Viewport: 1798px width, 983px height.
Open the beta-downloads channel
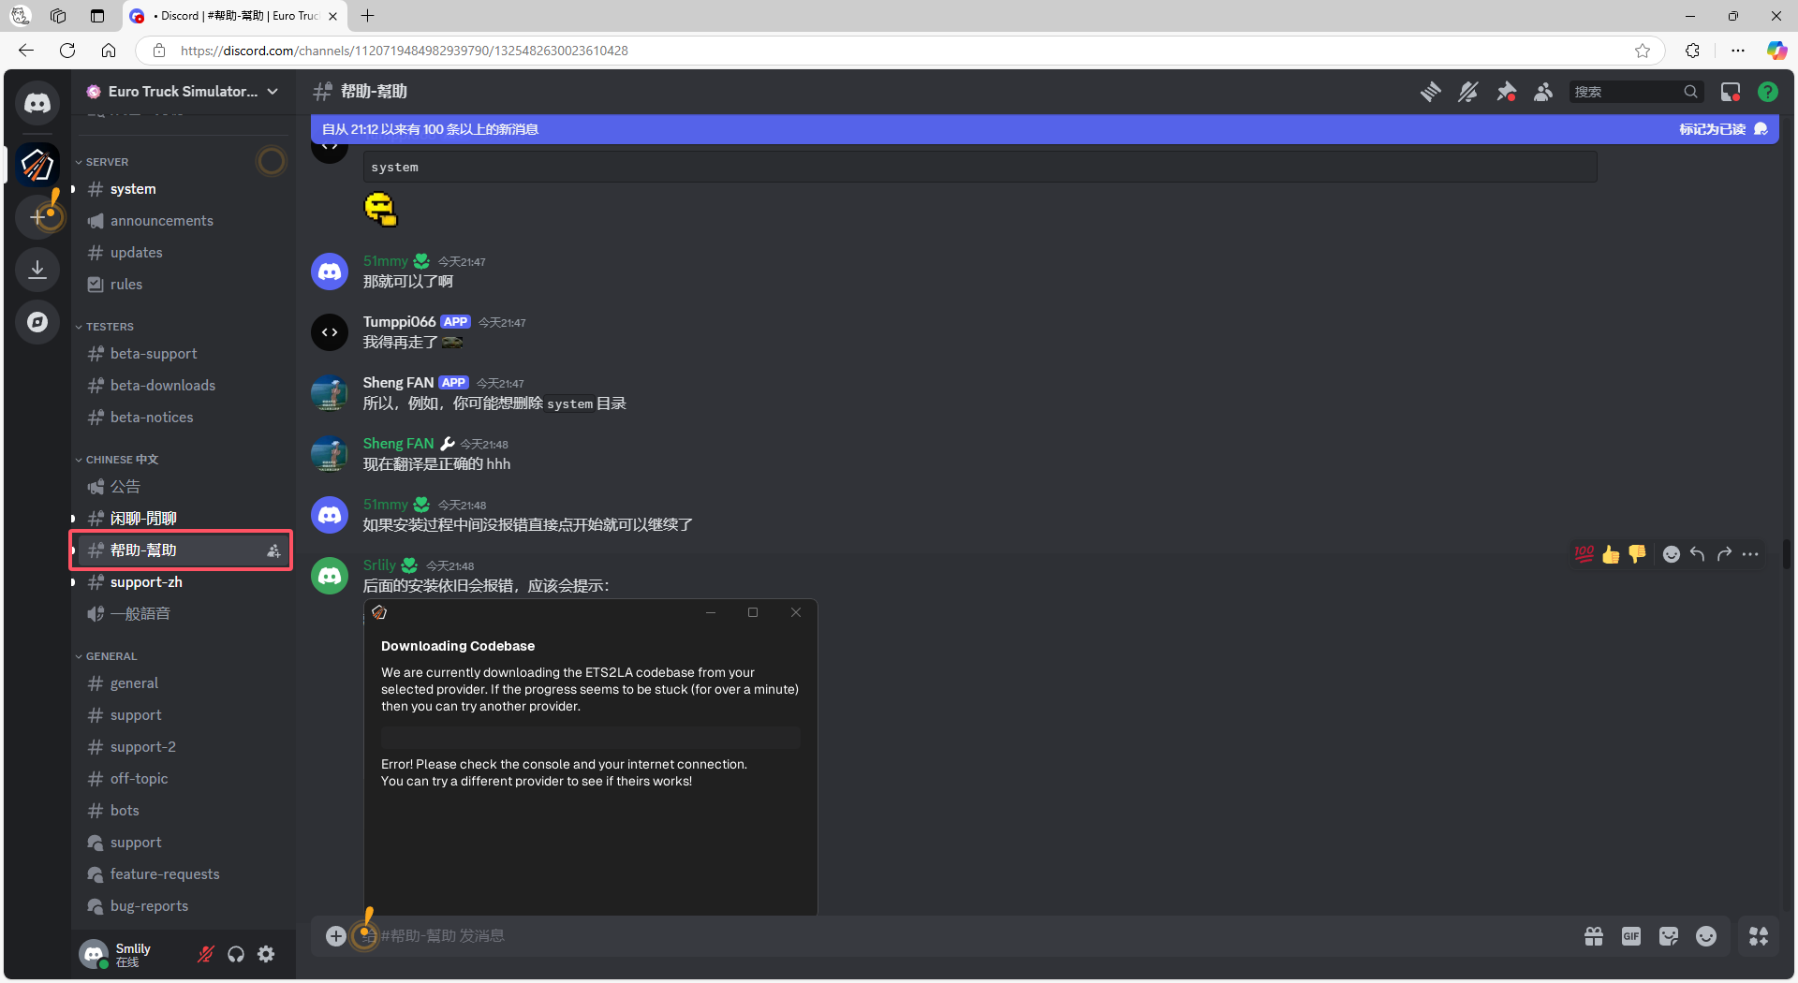183,386
